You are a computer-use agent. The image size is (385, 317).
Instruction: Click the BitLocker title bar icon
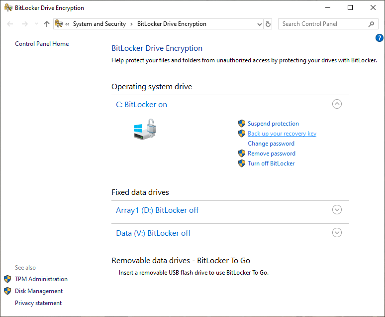click(8, 7)
